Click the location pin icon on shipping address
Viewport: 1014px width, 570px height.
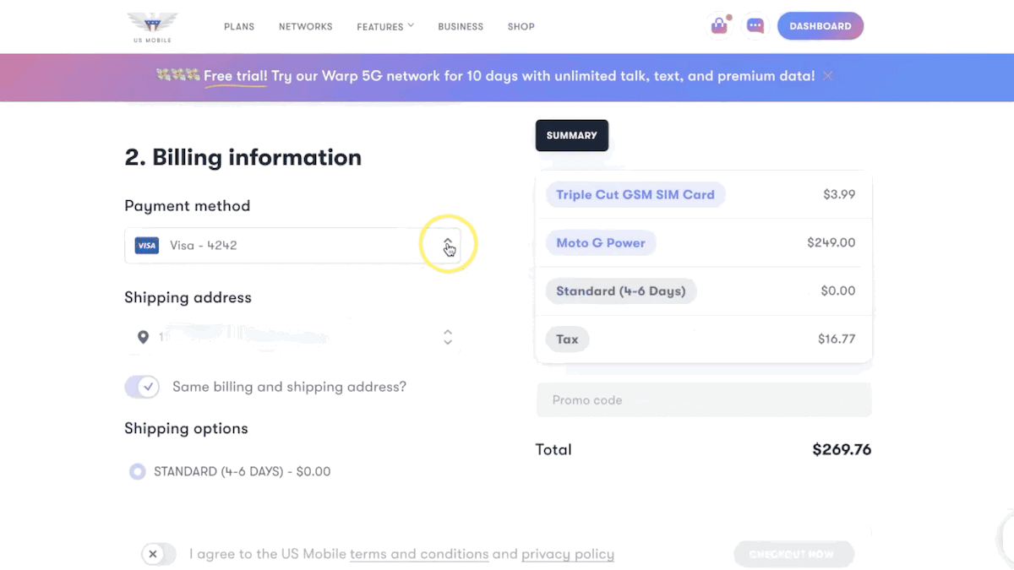coord(142,337)
